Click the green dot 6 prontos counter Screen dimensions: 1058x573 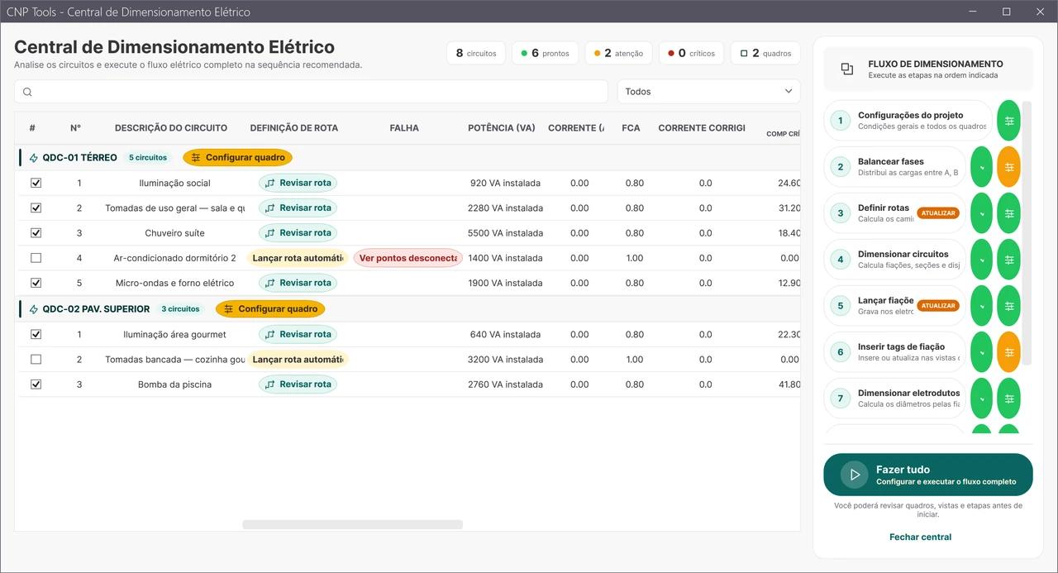(x=545, y=53)
